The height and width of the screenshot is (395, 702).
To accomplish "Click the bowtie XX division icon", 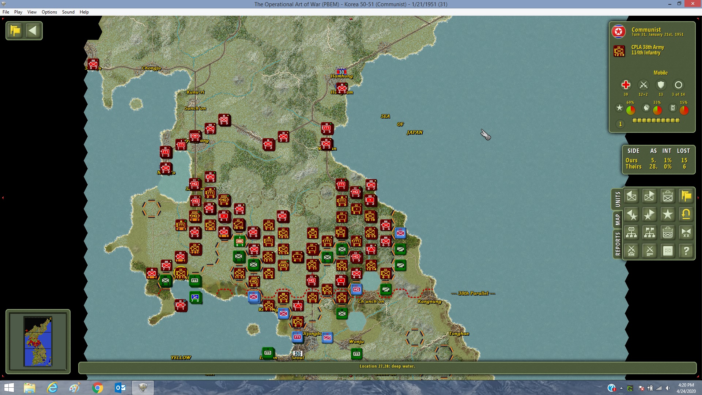I will pyautogui.click(x=686, y=233).
